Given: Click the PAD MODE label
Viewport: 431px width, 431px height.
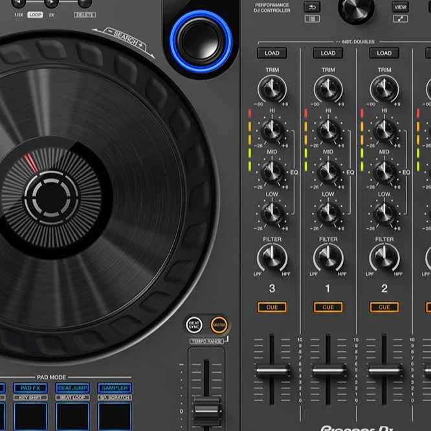Looking at the screenshot, I should [x=51, y=377].
